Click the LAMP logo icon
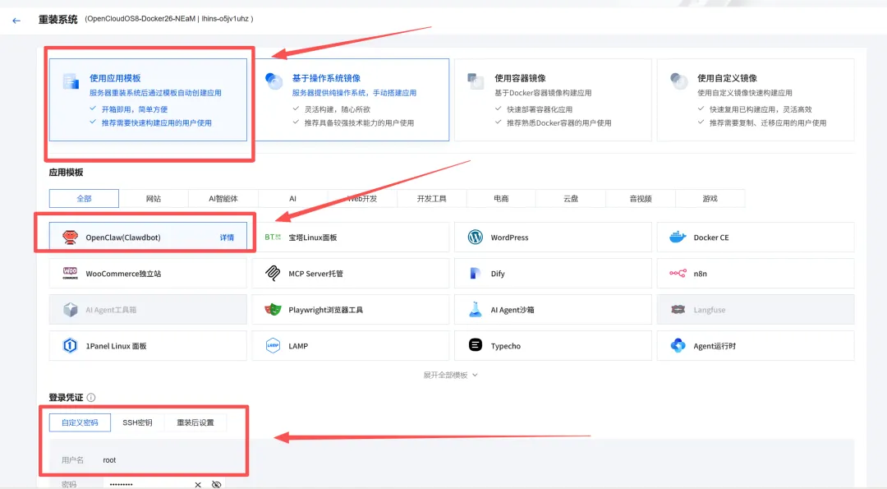The image size is (887, 489). pyautogui.click(x=273, y=346)
